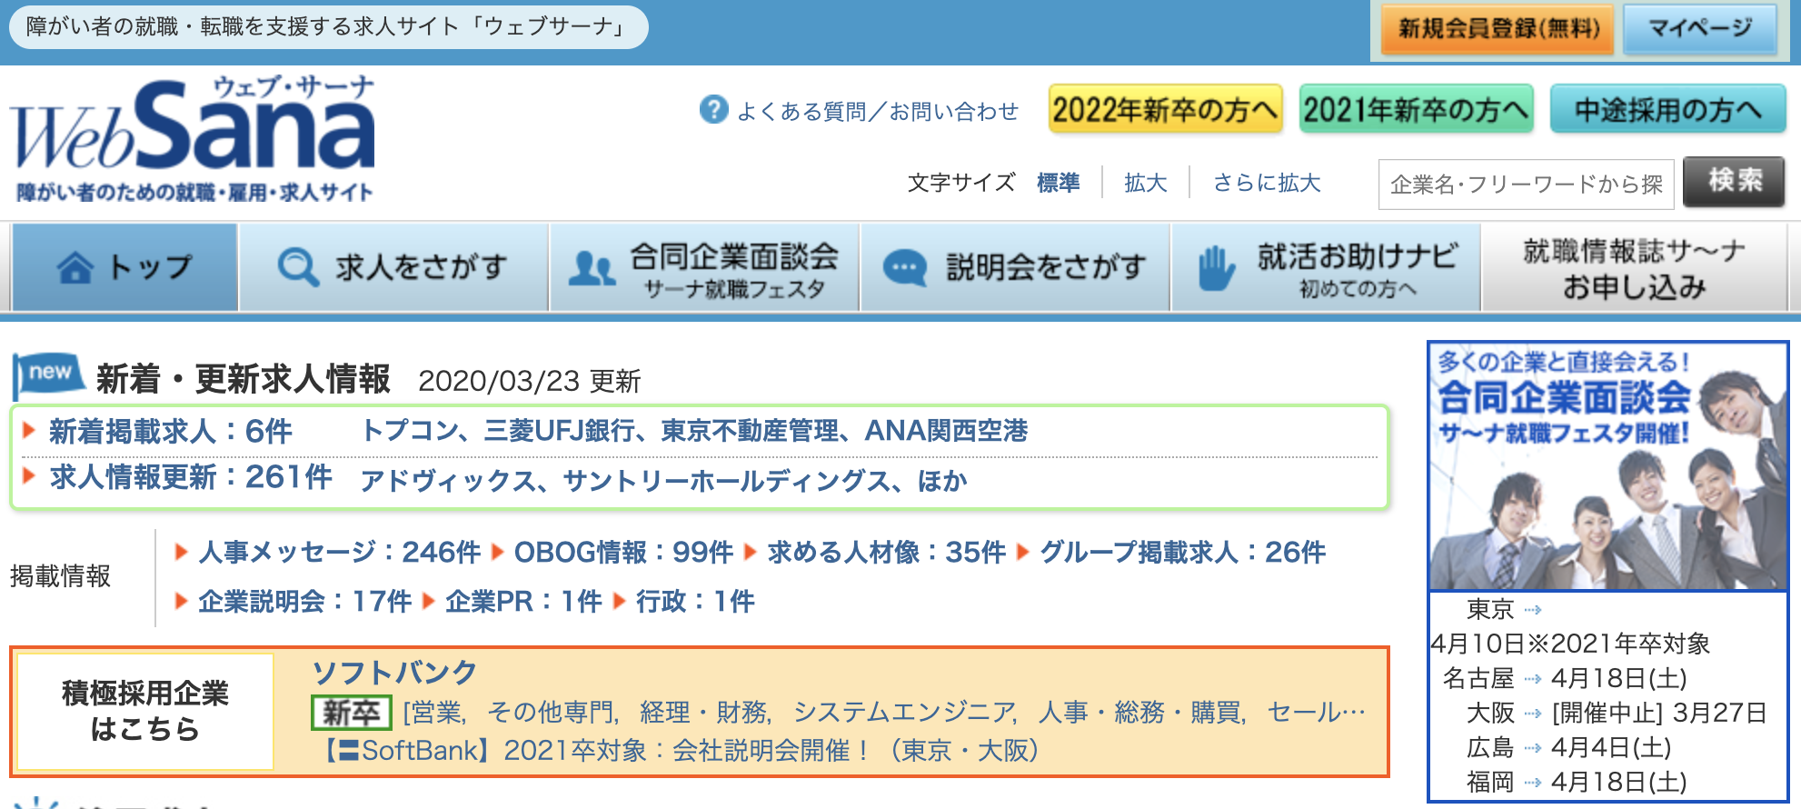Image resolution: width=1801 pixels, height=809 pixels.
Task: Open 求める人材像：35件 link
Action: 886,552
